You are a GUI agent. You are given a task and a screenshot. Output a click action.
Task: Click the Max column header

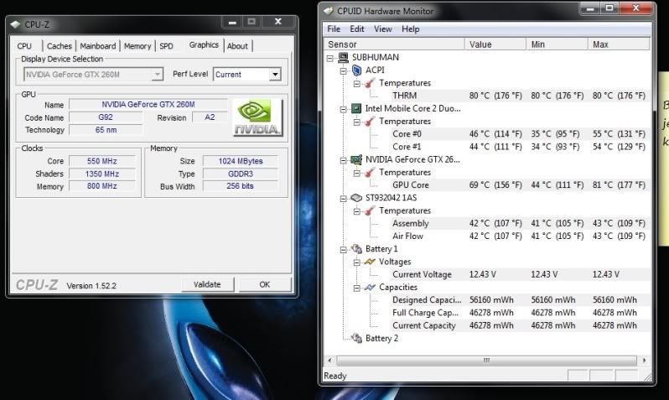click(619, 44)
